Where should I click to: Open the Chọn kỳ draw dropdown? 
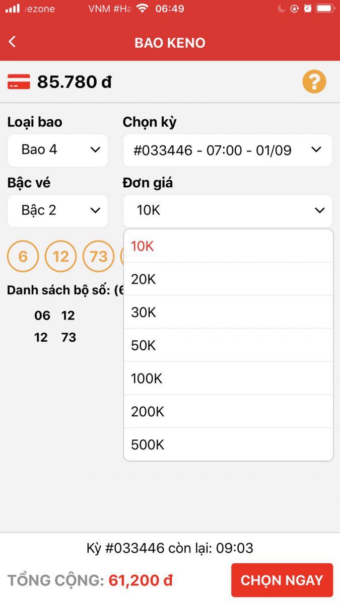click(x=227, y=150)
